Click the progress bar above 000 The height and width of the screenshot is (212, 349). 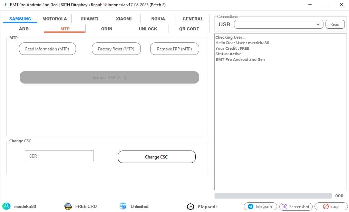click(273, 196)
